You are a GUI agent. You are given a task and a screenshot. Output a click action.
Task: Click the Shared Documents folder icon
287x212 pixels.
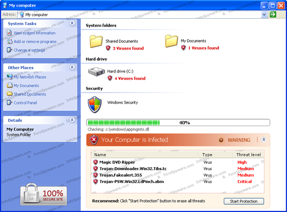click(96, 42)
